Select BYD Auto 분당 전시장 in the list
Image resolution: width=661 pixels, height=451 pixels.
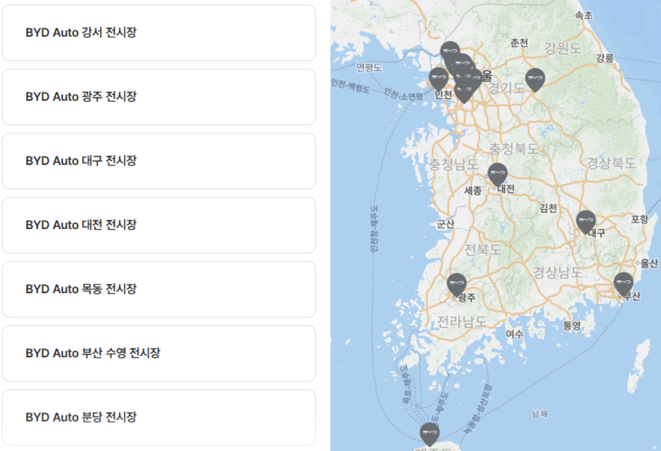pos(159,418)
